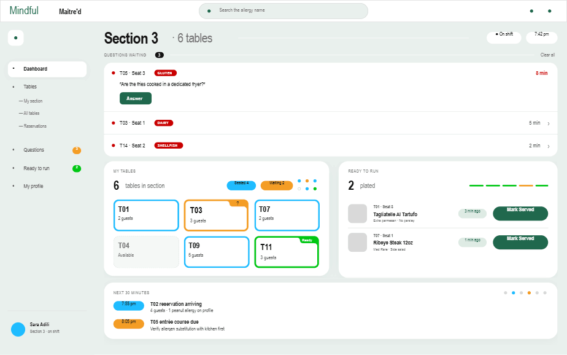Click the orange dot in Next 30 Minutes timeline
567x355 pixels.
(x=529, y=293)
